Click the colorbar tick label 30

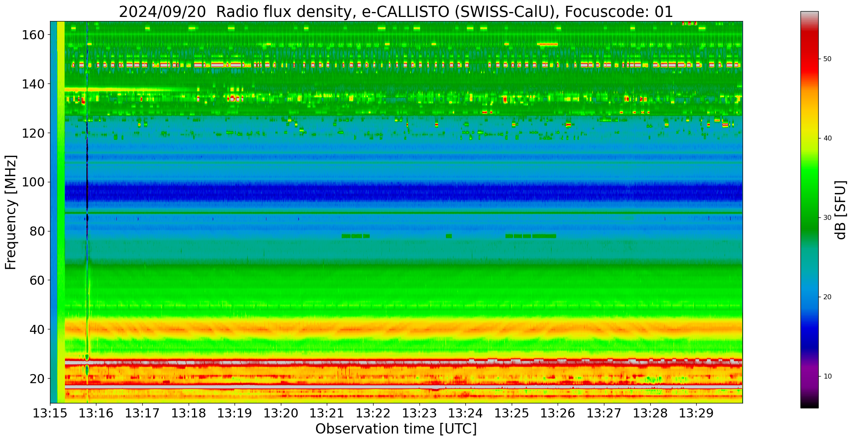coord(828,217)
